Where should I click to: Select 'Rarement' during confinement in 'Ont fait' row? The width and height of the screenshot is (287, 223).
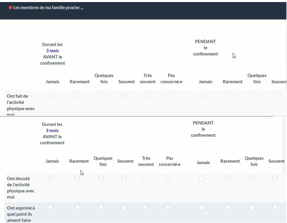coord(231,96)
